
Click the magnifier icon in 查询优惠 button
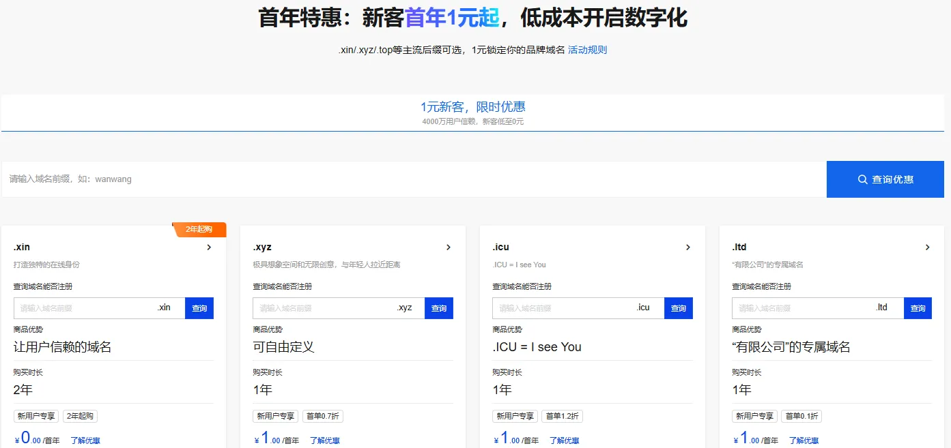tap(862, 179)
